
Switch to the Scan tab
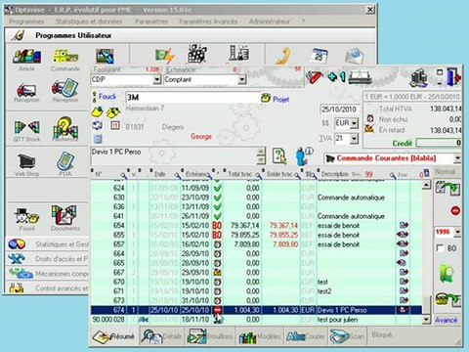click(x=347, y=336)
